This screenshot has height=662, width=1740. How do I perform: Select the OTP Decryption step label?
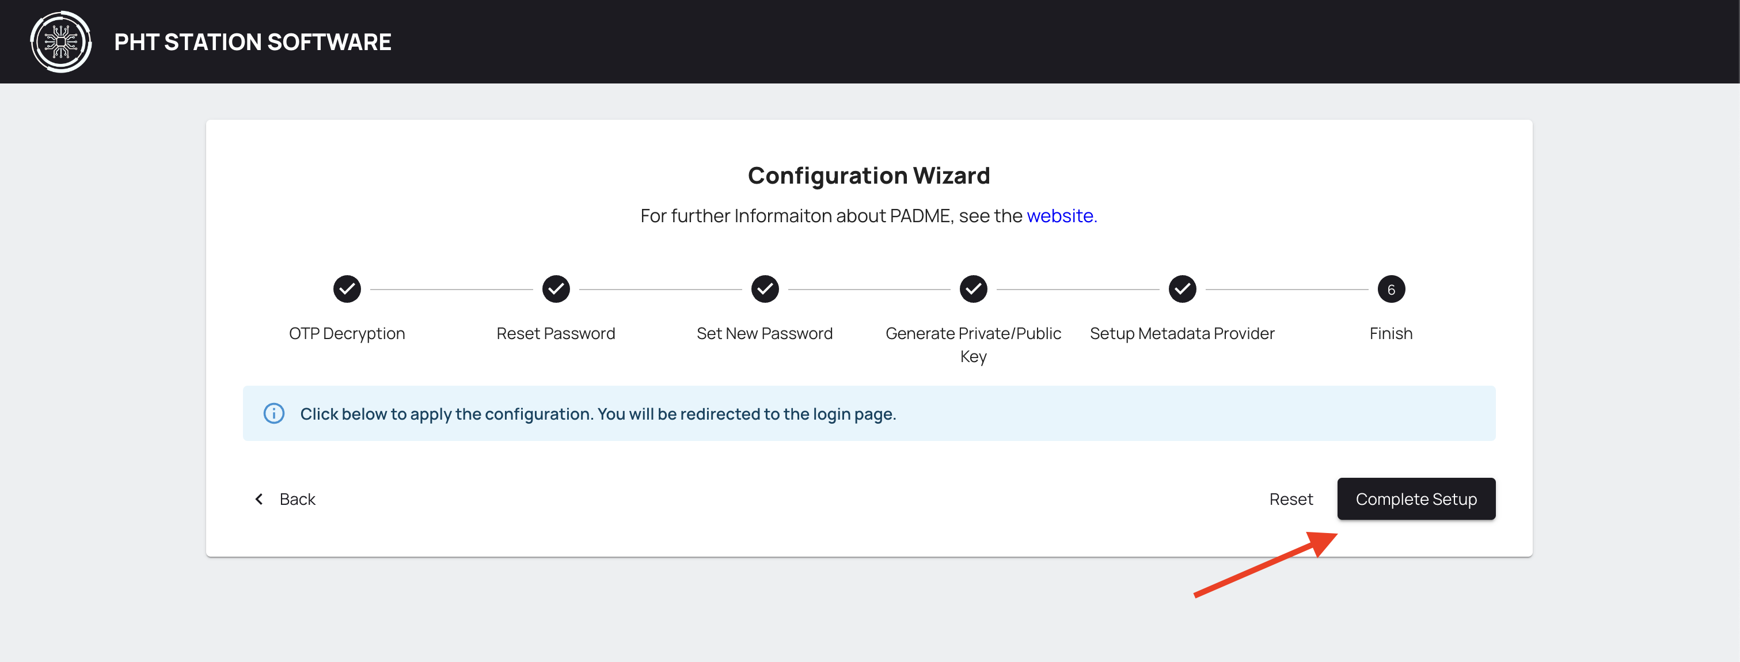[347, 334]
